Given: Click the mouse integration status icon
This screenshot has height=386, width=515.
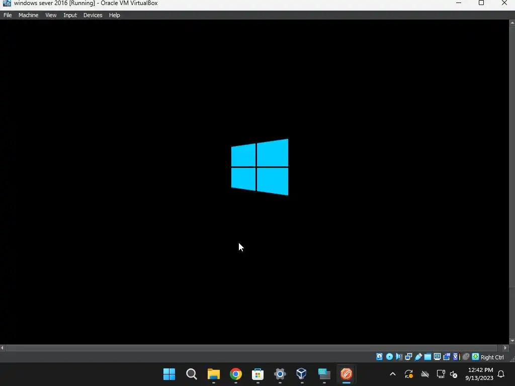Looking at the screenshot, I should click(466, 357).
